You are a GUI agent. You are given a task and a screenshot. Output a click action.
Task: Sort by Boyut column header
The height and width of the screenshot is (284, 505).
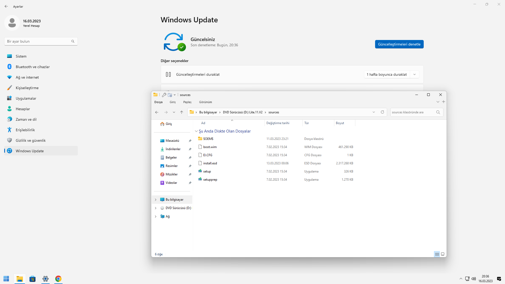tap(345, 123)
